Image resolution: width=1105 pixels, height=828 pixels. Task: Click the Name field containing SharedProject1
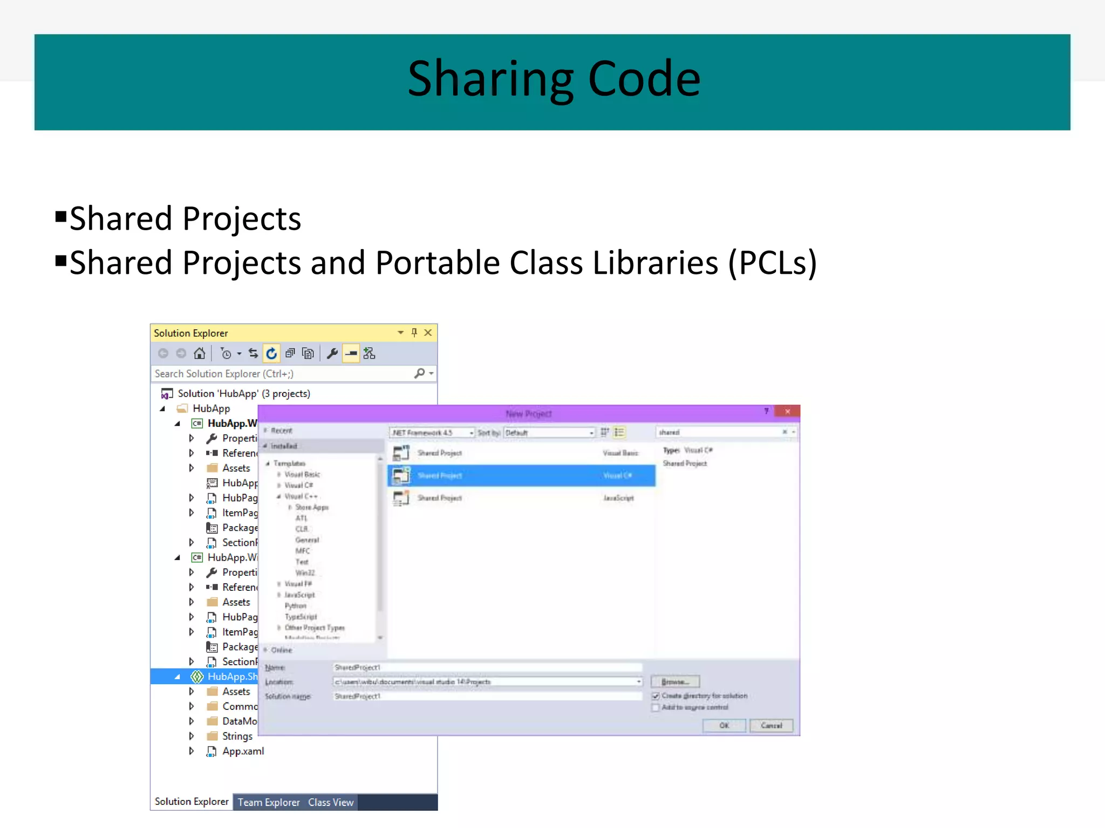487,667
